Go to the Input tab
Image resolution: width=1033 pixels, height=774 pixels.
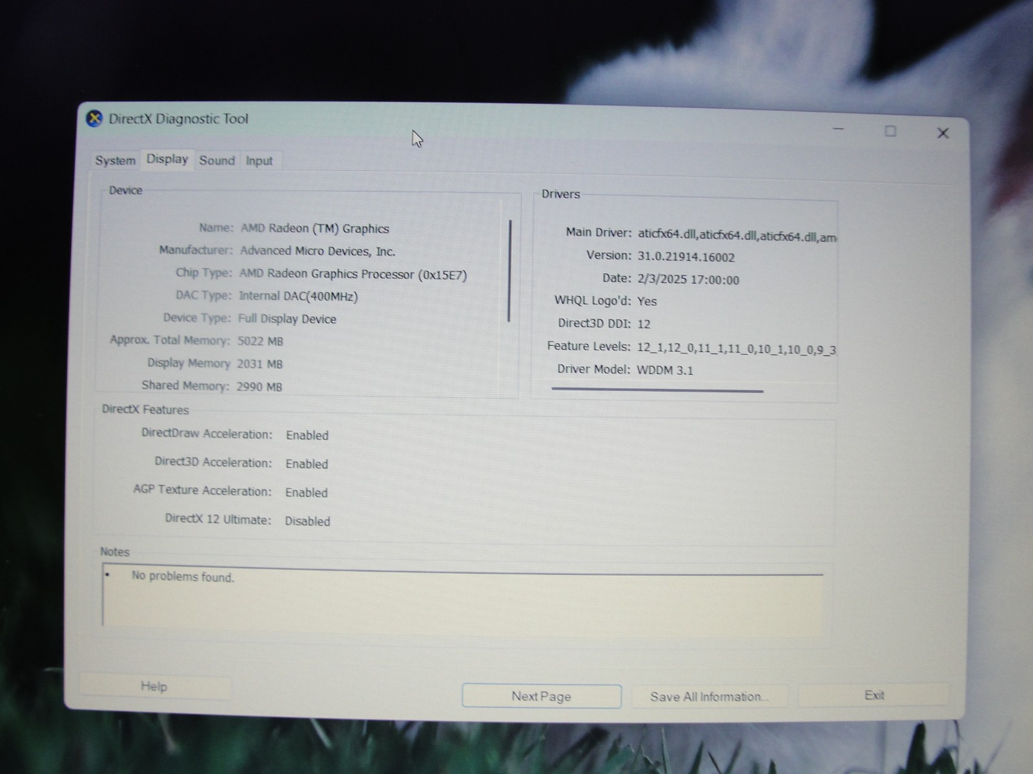(259, 161)
